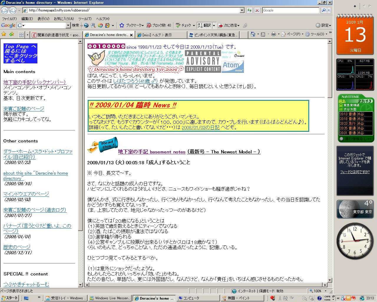This screenshot has width=377, height=302.
Task: Open the 地下室の手記 basement notes heading link
Action: (x=152, y=152)
